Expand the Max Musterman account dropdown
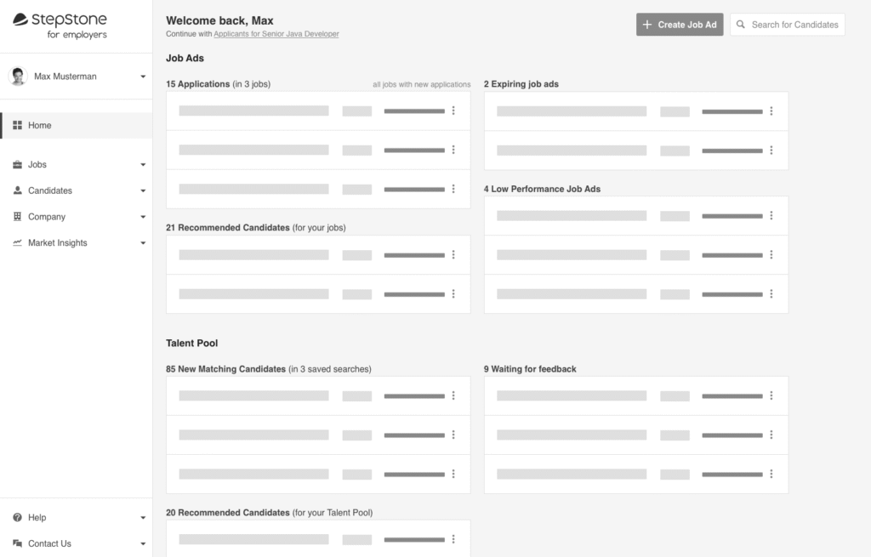 click(143, 77)
